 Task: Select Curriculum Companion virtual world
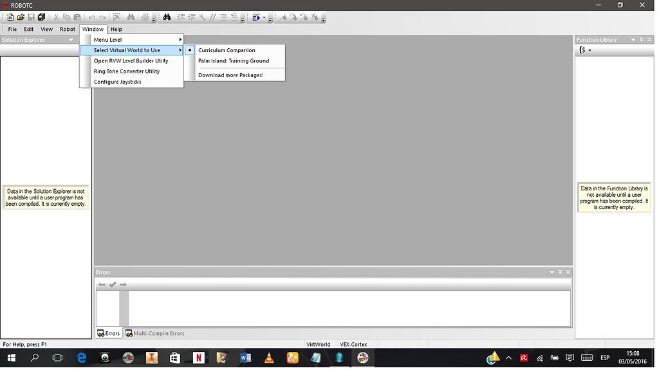pyautogui.click(x=227, y=50)
